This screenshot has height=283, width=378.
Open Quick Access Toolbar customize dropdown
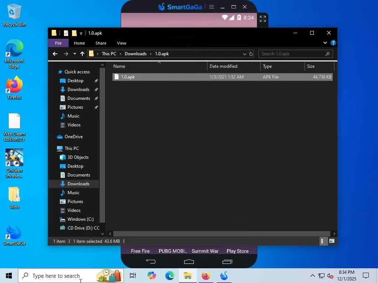(x=81, y=33)
